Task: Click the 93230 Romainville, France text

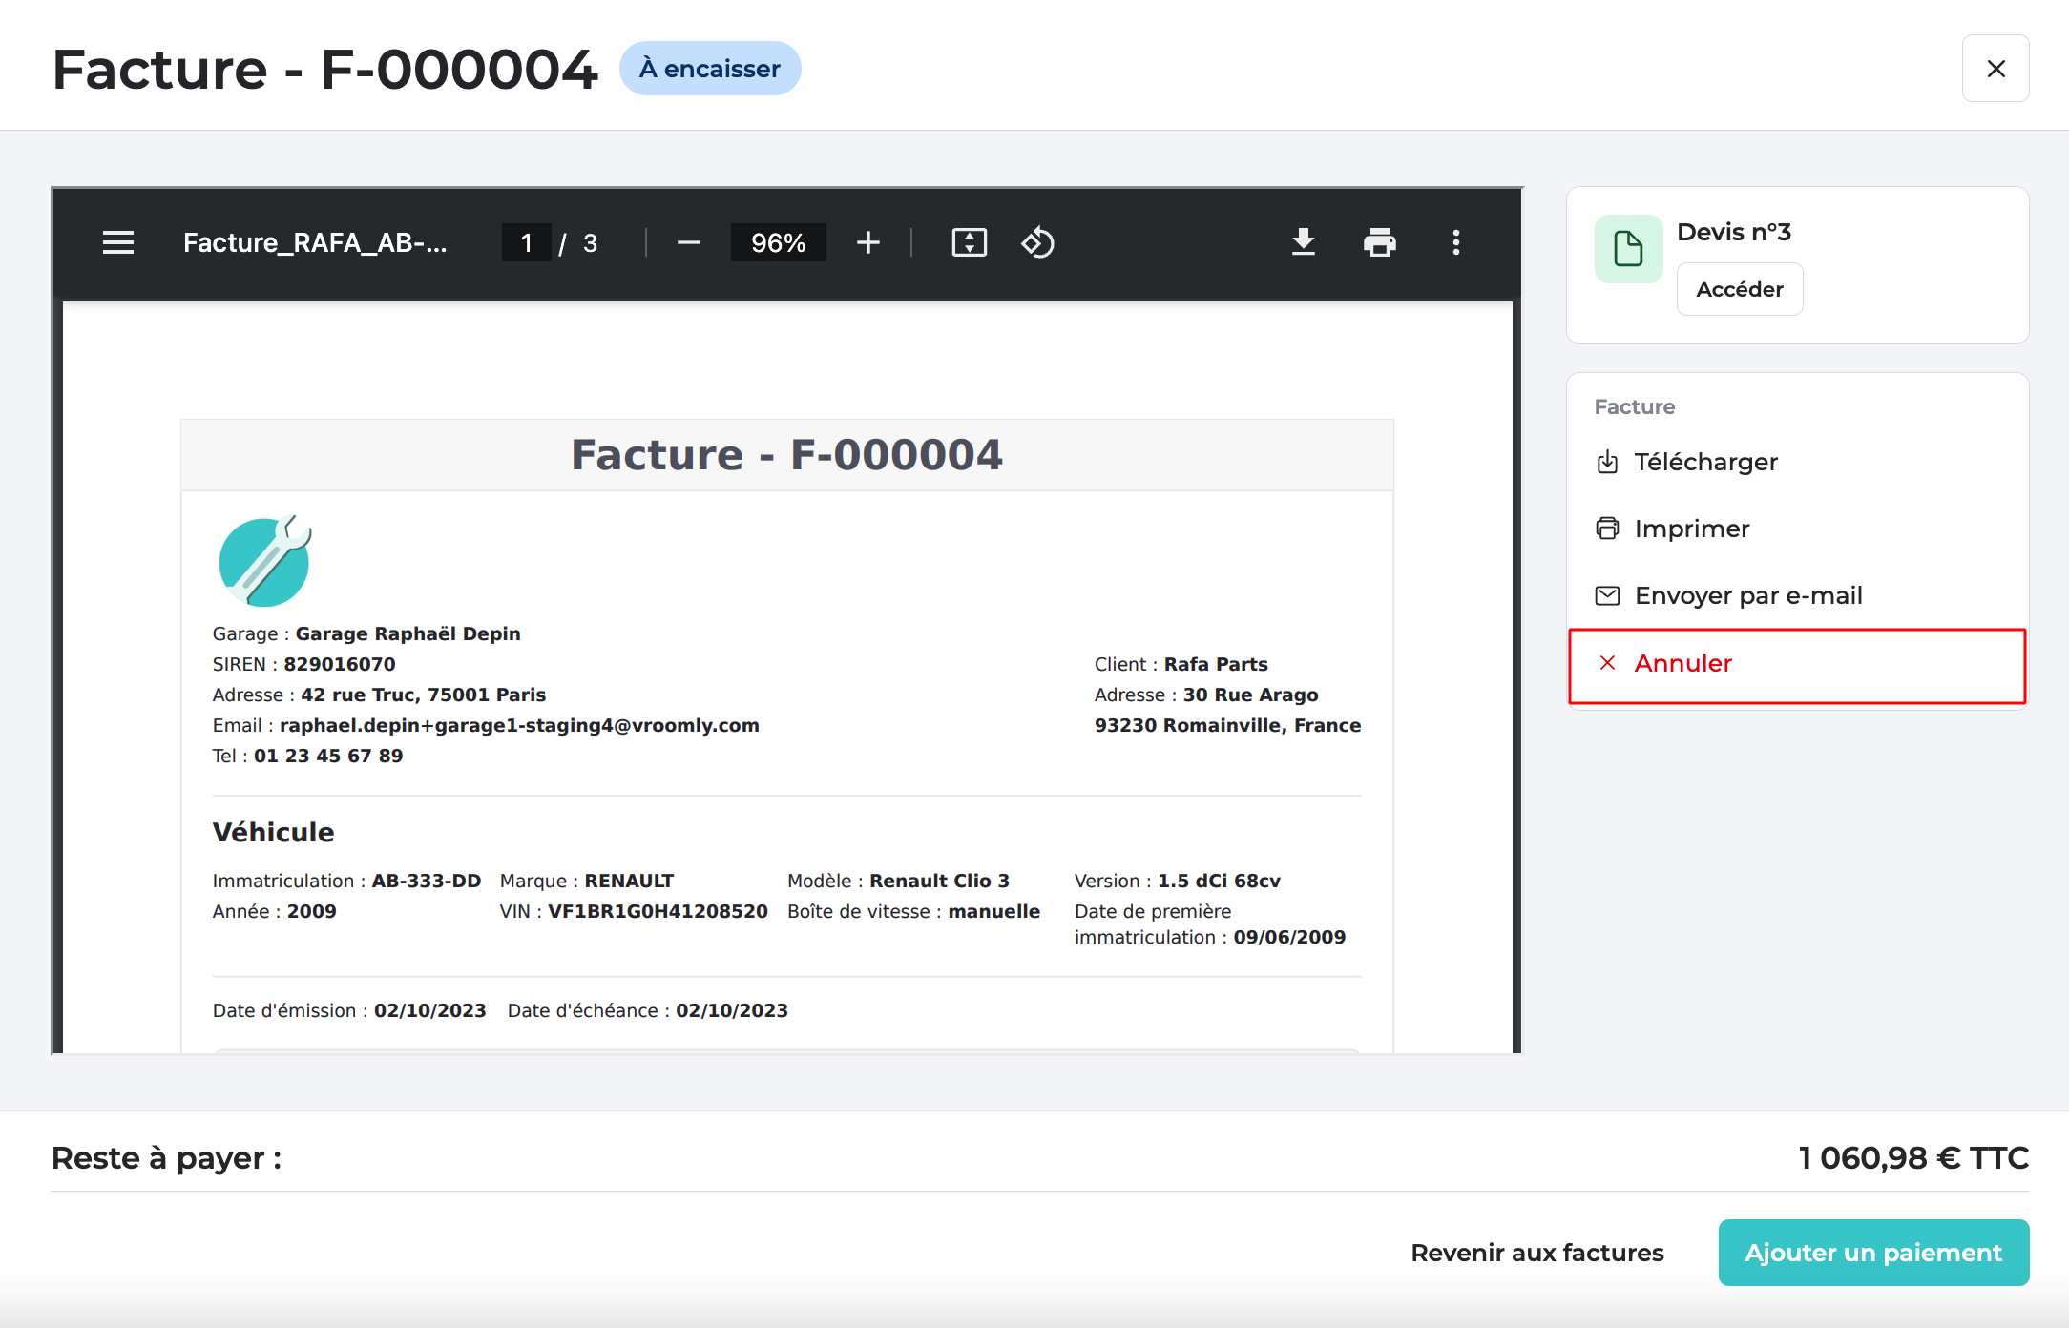Action: click(1227, 725)
